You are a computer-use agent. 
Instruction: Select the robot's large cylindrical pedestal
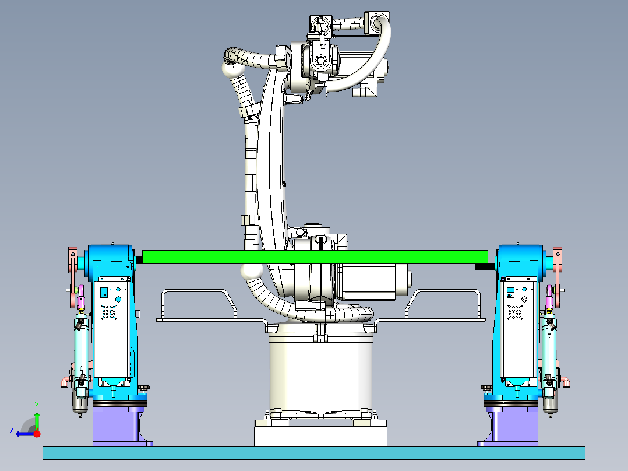pyautogui.click(x=321, y=375)
